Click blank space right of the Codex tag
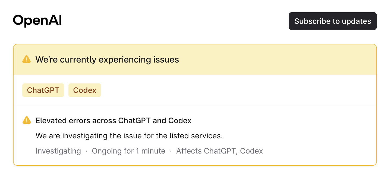Image resolution: width=391 pixels, height=176 pixels. tap(236, 90)
